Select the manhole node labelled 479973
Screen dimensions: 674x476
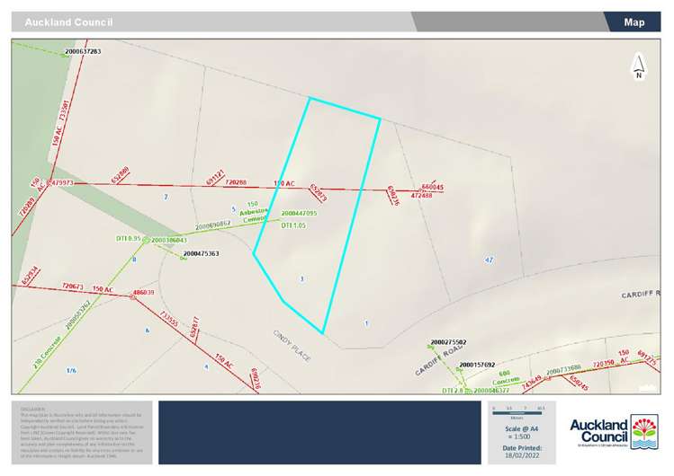[50, 183]
